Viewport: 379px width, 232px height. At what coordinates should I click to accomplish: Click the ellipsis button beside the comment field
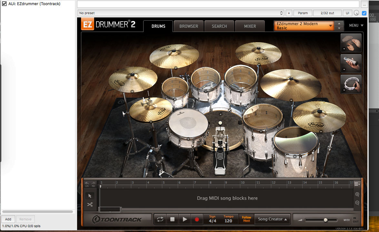tap(364, 4)
